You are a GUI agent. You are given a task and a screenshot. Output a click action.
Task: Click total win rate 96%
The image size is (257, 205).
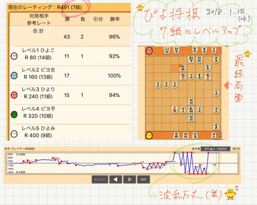[114, 37]
